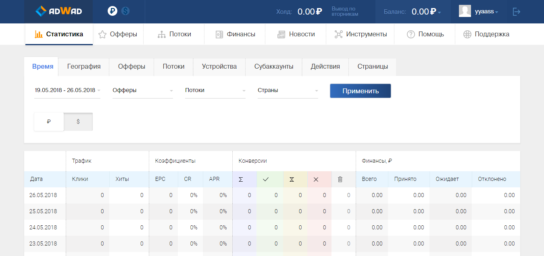
Task: Switch to dollar currency icon in header
Action: pos(125,11)
